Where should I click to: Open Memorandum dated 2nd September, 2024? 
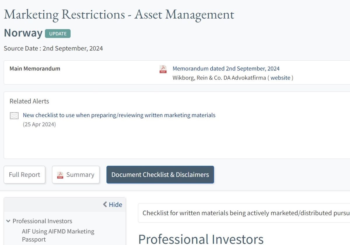[226, 69]
